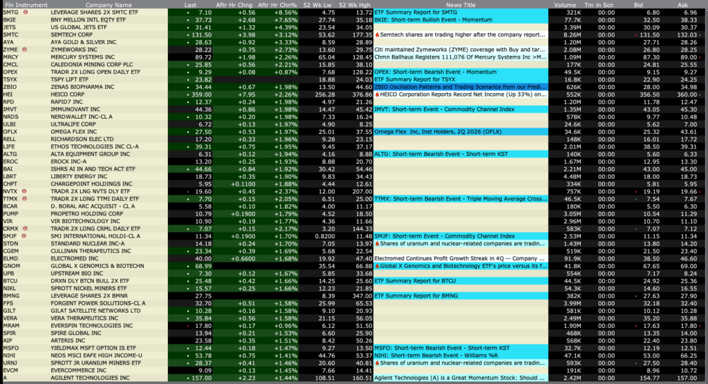Open 'MSFO: Short-term Bearish Event' headline
The height and width of the screenshot is (384, 708).
click(442, 348)
